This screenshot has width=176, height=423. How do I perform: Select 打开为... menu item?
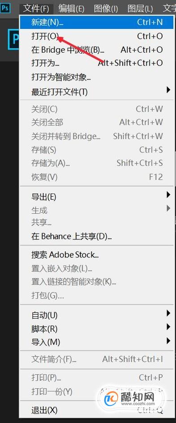pos(97,63)
